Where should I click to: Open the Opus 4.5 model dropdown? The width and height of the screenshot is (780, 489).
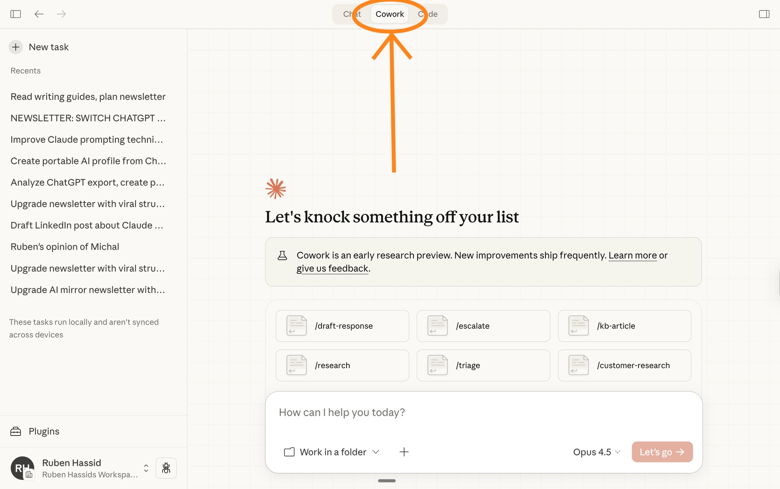[x=597, y=452]
